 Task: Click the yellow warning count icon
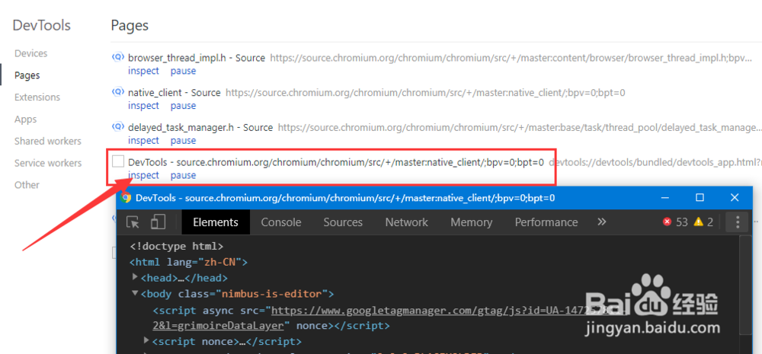click(698, 222)
